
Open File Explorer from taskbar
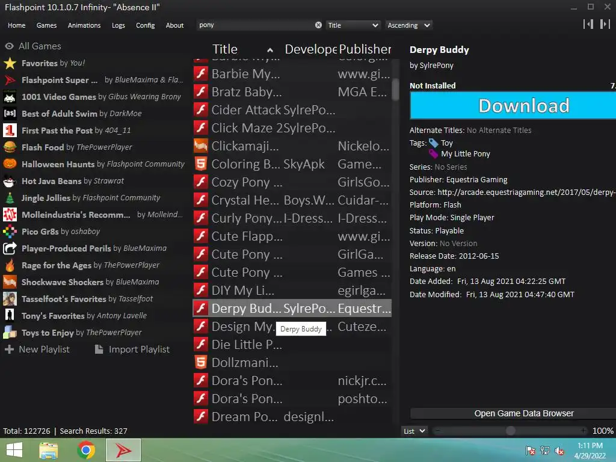point(49,450)
